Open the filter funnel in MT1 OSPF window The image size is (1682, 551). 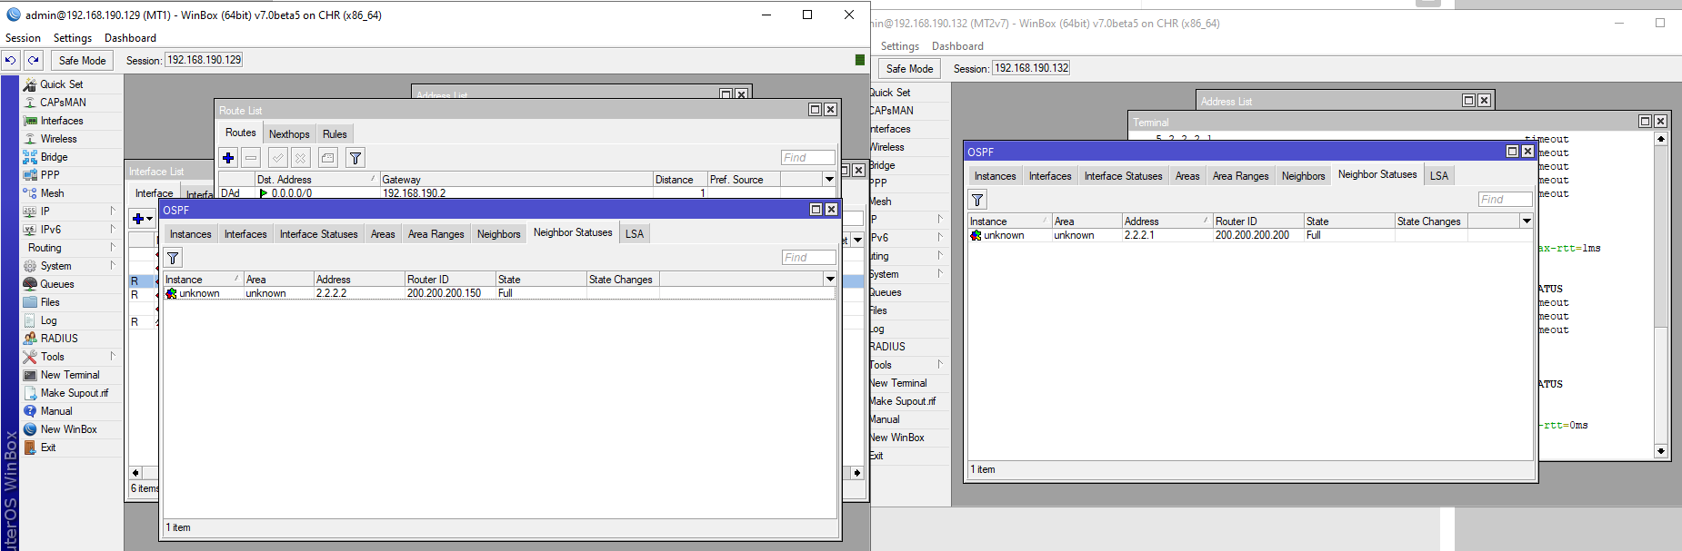coord(173,258)
